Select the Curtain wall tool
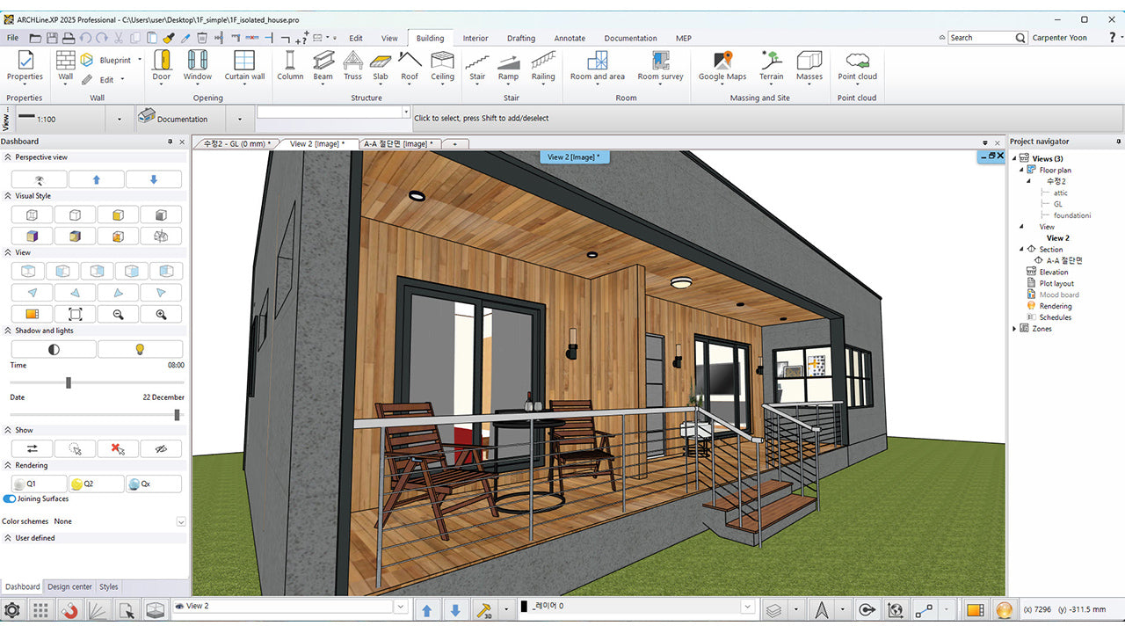 coord(244,65)
